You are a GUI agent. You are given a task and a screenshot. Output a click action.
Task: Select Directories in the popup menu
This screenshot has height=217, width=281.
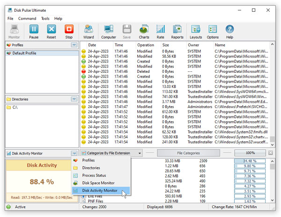(101, 168)
